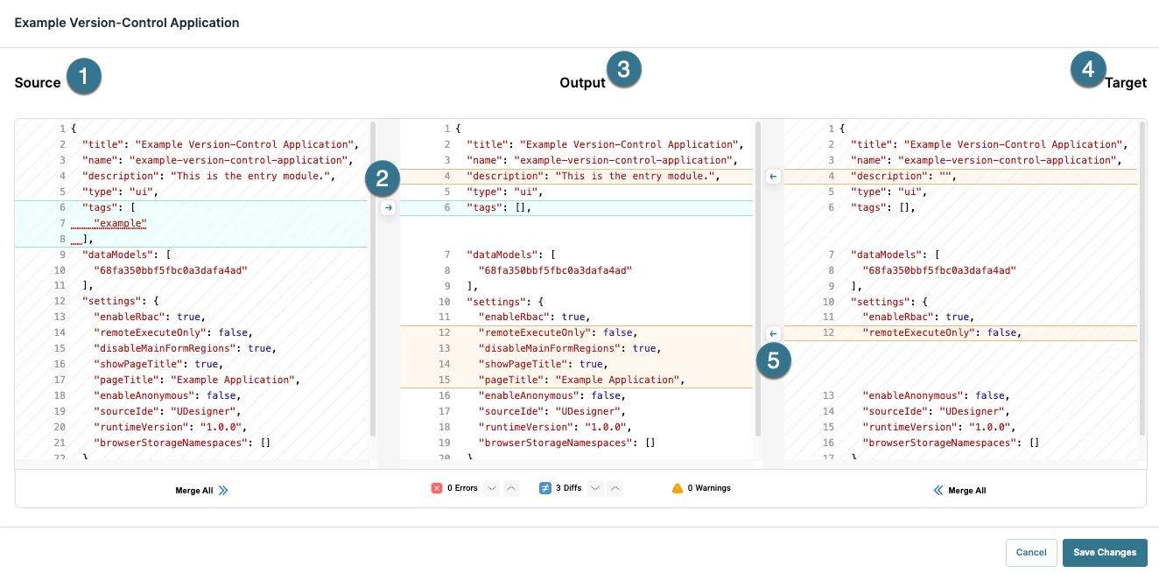
Task: Merge the tags change into Output
Action: [x=389, y=207]
